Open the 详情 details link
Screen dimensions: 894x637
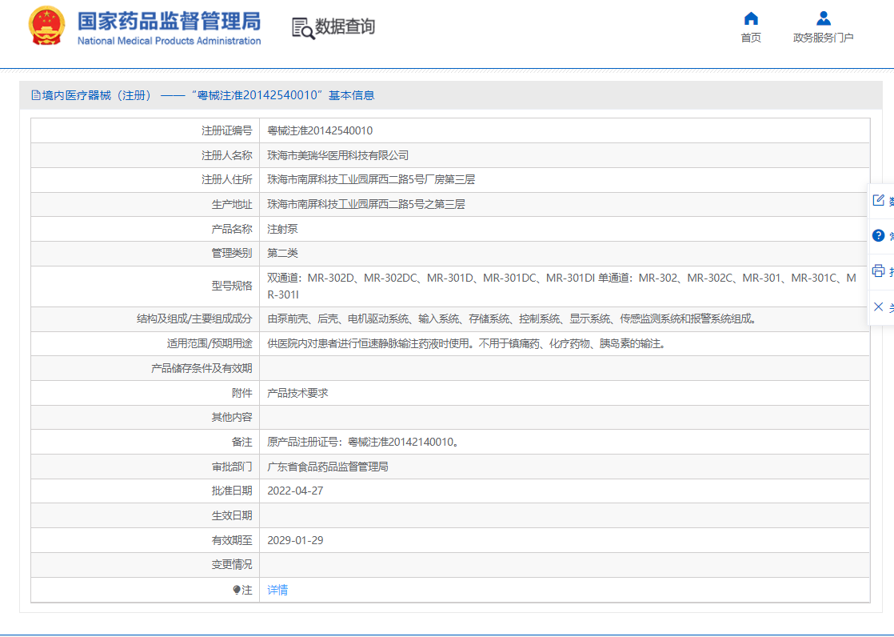[x=277, y=590]
